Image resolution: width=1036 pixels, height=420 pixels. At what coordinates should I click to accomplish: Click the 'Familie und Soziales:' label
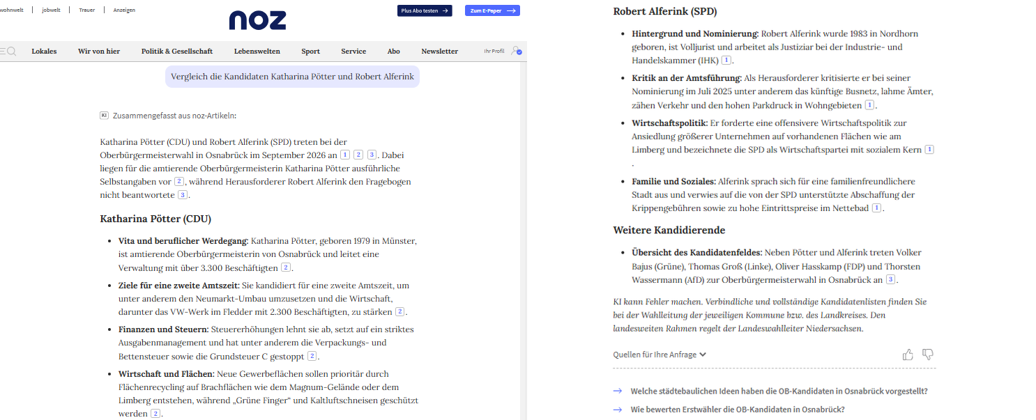[x=673, y=181]
